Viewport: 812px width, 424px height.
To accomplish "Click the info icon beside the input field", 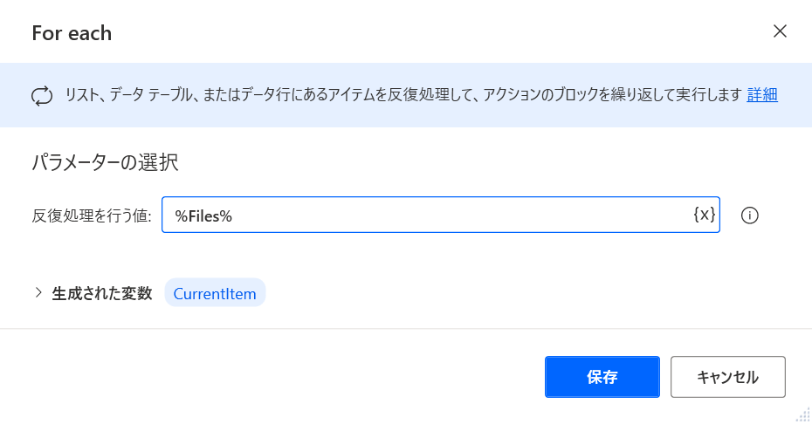I will pyautogui.click(x=749, y=215).
